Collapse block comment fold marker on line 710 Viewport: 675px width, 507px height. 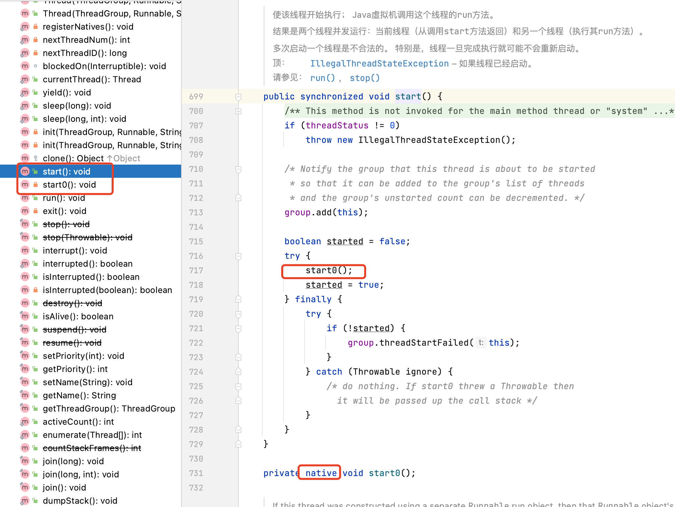(238, 169)
